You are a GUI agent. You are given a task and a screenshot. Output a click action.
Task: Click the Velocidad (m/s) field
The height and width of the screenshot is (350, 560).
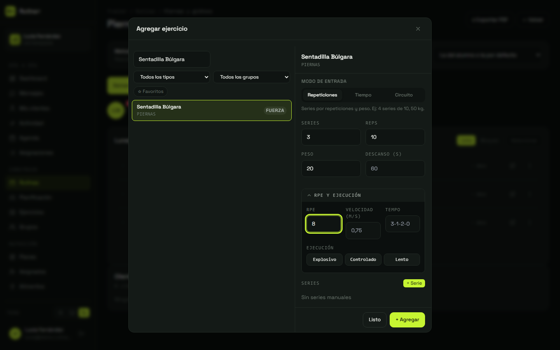click(363, 231)
